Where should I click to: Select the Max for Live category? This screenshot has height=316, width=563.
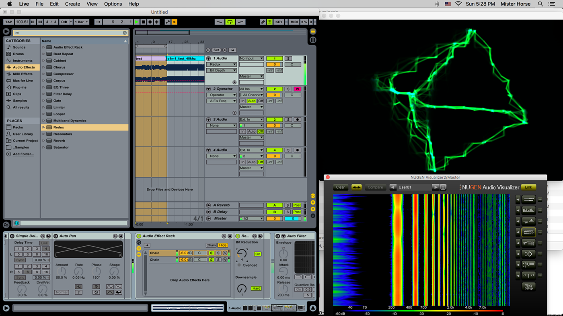click(23, 81)
